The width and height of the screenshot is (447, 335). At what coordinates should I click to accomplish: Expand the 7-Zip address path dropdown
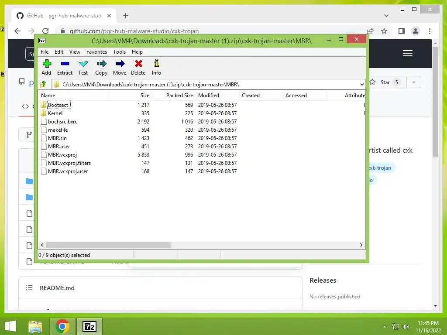(362, 84)
